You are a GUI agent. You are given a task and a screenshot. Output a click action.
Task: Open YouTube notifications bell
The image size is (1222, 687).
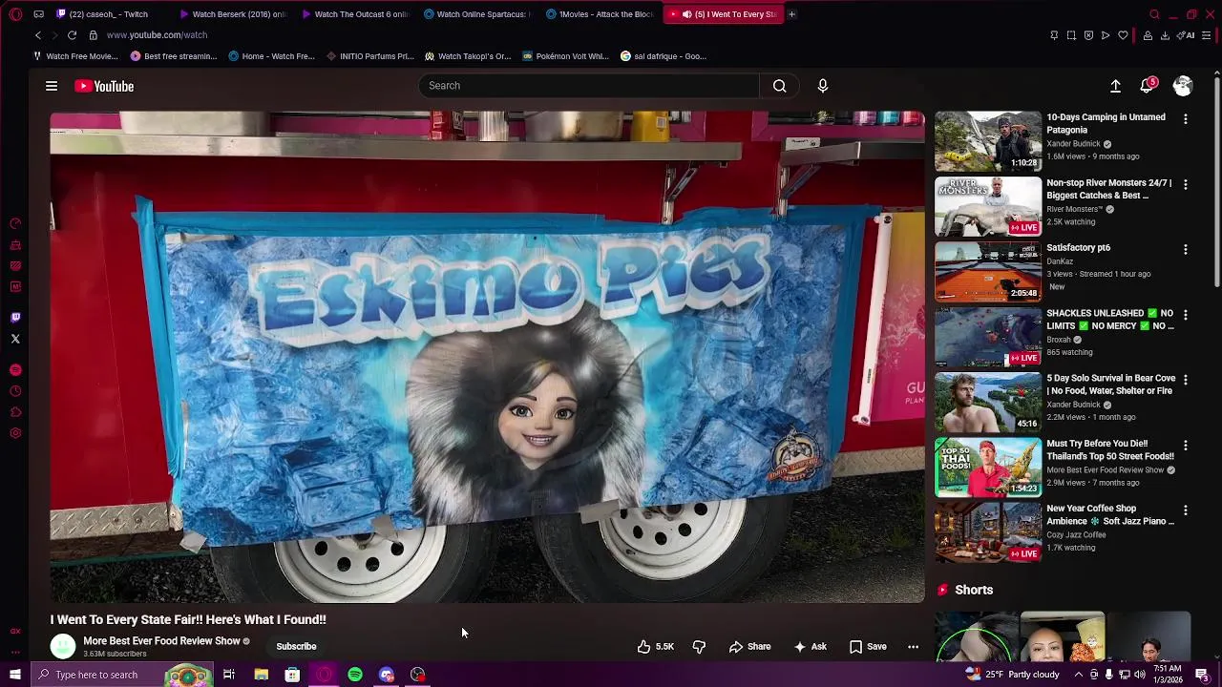coord(1147,86)
